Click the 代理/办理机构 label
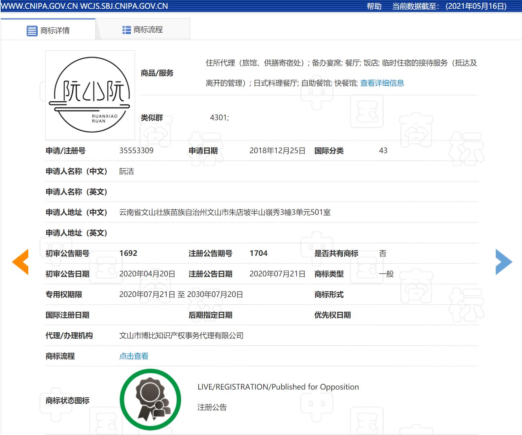 pyautogui.click(x=69, y=335)
